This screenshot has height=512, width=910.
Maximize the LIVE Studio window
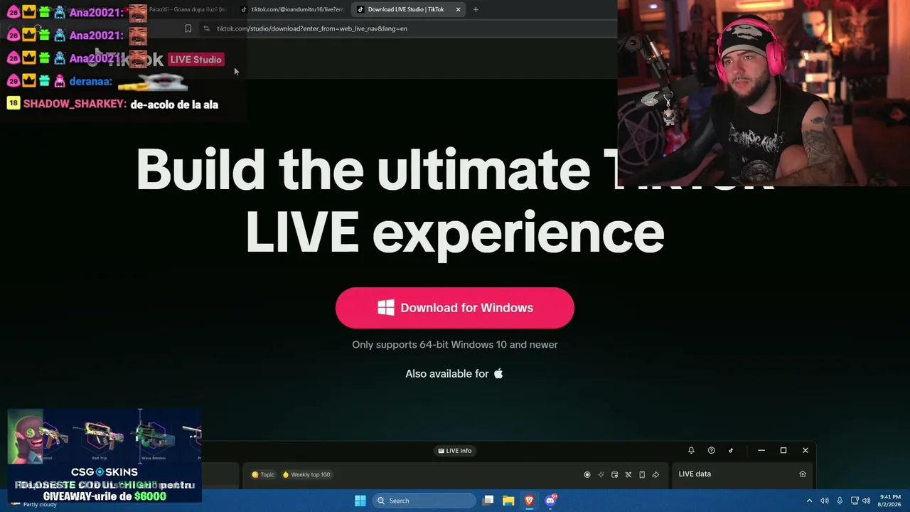(783, 450)
